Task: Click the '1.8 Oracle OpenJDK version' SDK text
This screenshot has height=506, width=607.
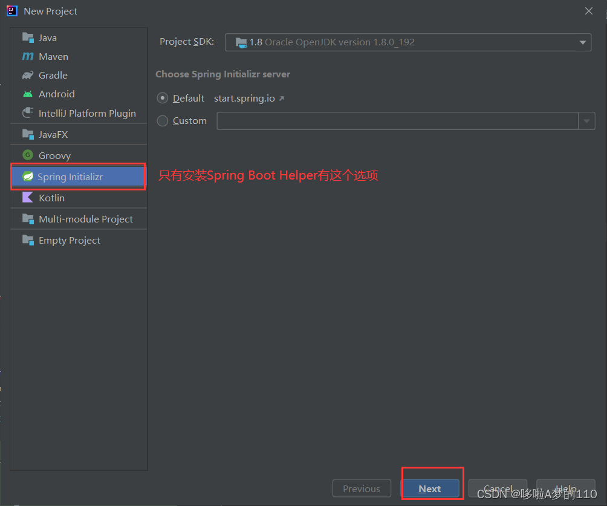Action: (332, 42)
